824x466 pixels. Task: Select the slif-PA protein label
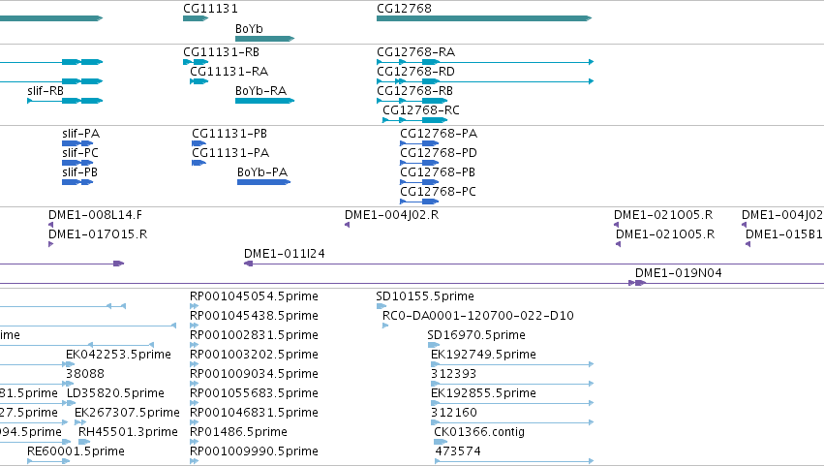(81, 134)
